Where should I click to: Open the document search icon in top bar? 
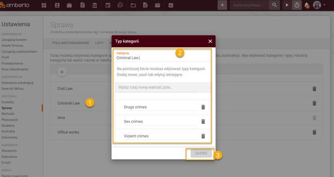pos(146,5)
